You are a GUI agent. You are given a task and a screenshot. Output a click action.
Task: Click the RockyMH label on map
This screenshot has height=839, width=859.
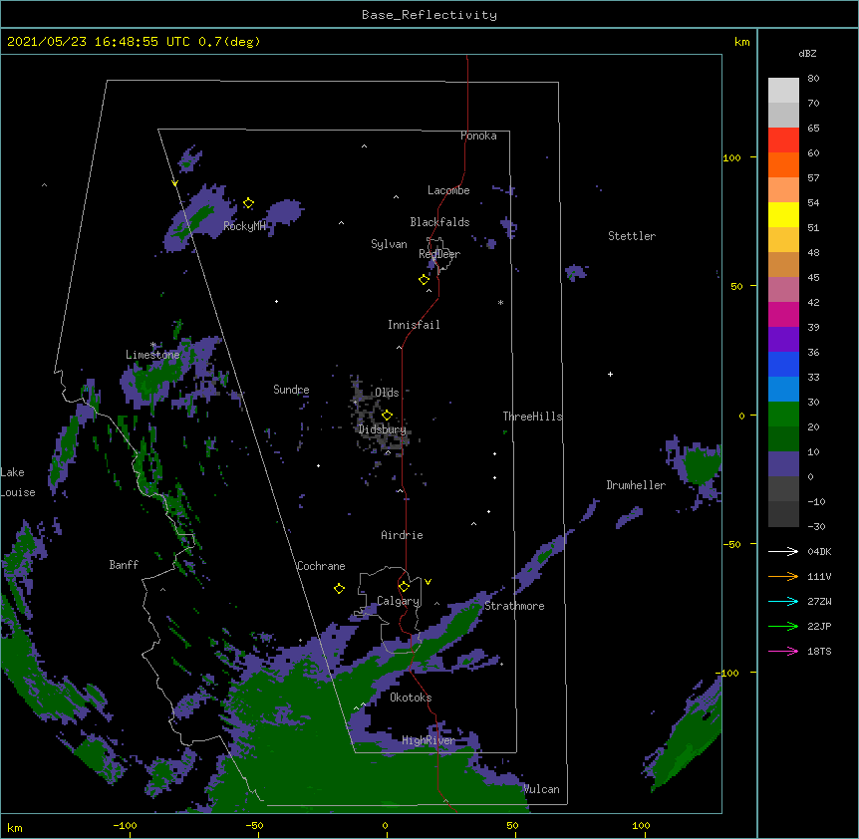(244, 226)
